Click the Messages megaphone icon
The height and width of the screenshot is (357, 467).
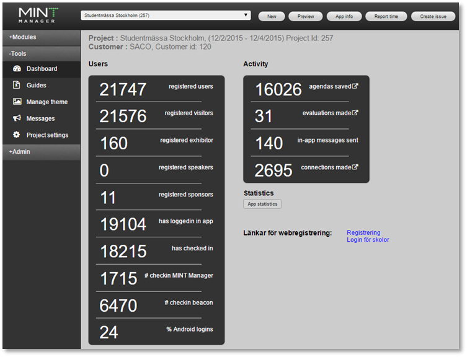click(17, 118)
